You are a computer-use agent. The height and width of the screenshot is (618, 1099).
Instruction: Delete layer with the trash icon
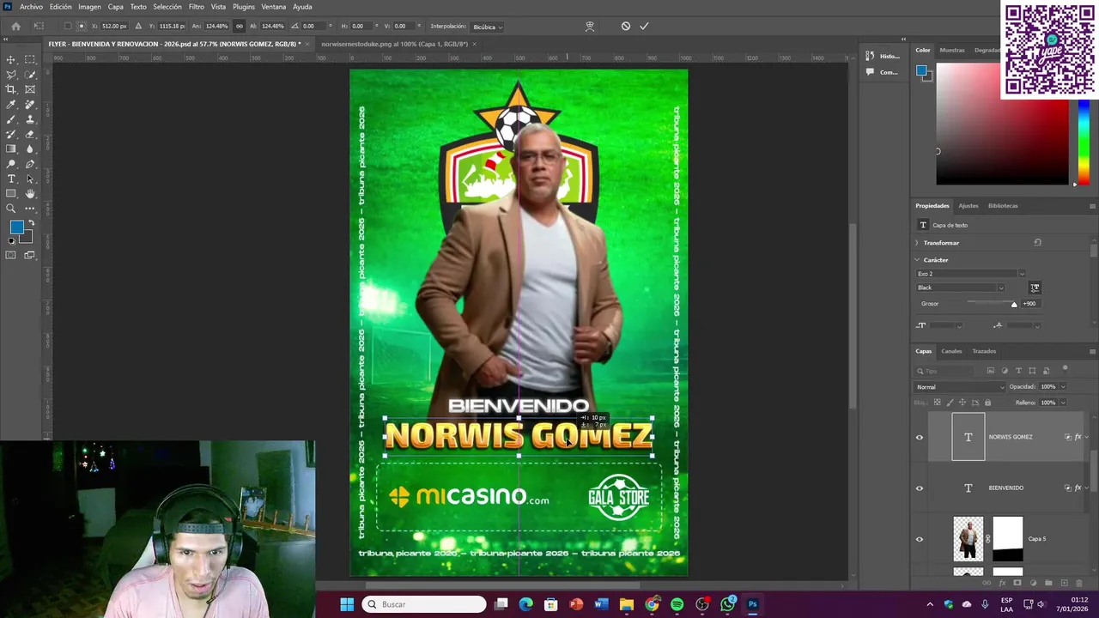pyautogui.click(x=1080, y=583)
